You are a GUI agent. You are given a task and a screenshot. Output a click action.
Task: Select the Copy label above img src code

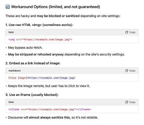(x=132, y=32)
